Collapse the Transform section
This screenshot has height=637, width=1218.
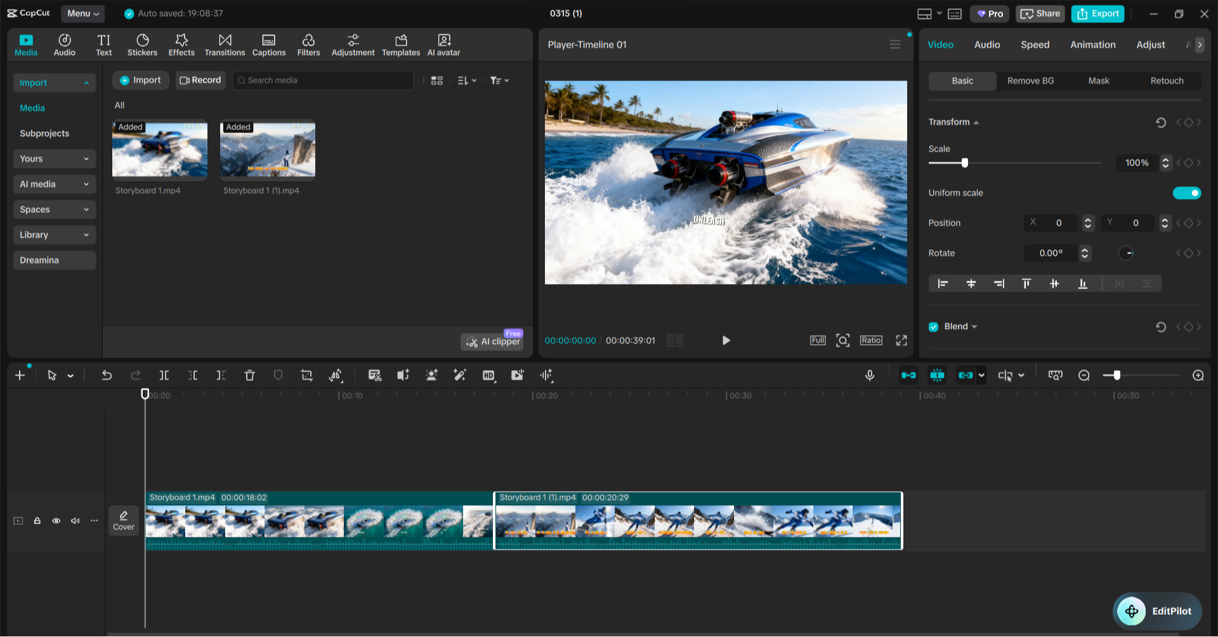(x=976, y=122)
